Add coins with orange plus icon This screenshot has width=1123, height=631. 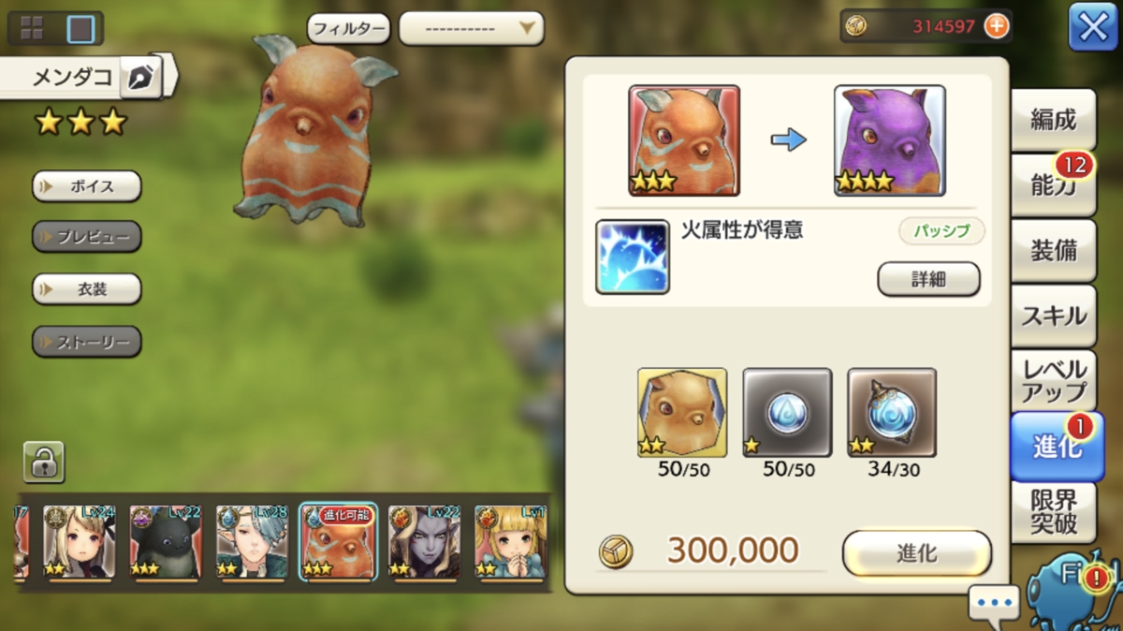click(997, 26)
